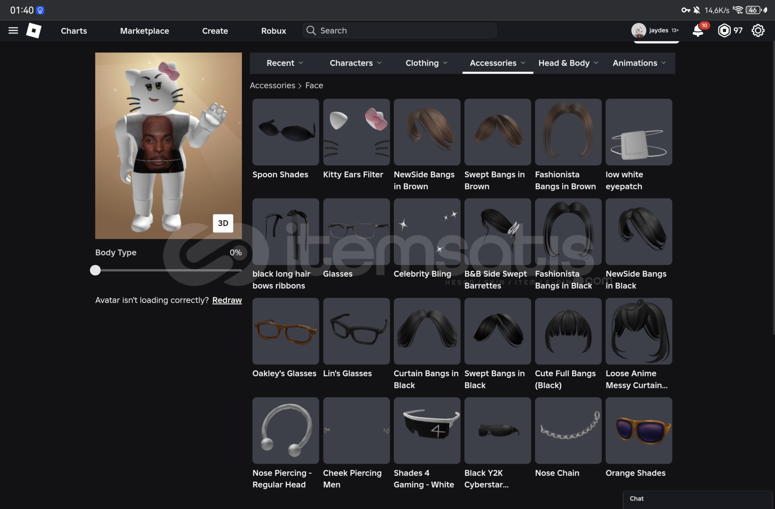
Task: Open the Robux balance icon
Action: (724, 31)
